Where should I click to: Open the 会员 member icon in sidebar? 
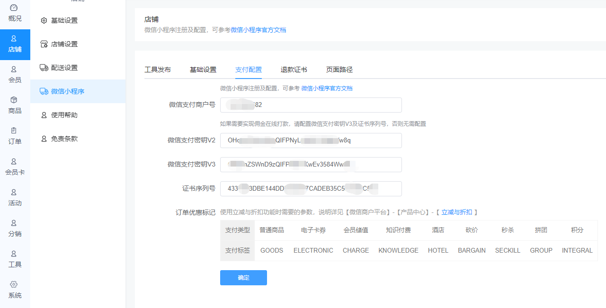coord(14,69)
